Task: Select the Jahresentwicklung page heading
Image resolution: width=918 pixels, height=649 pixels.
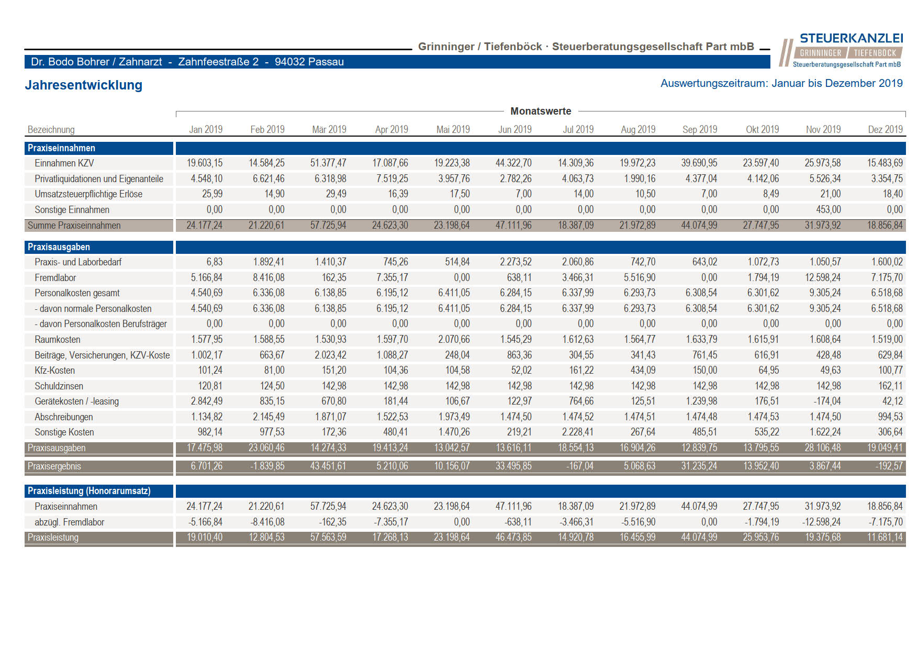Action: point(84,85)
